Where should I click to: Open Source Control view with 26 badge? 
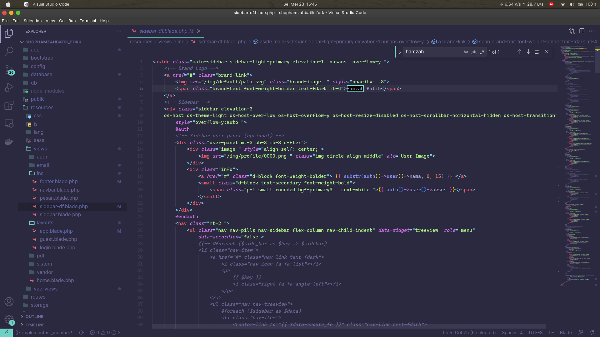coord(9,69)
